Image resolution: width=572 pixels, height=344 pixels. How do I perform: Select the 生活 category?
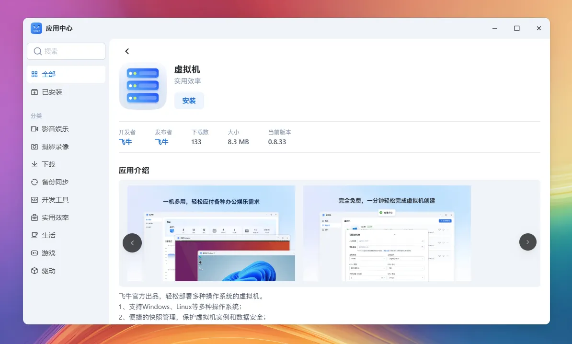(48, 235)
